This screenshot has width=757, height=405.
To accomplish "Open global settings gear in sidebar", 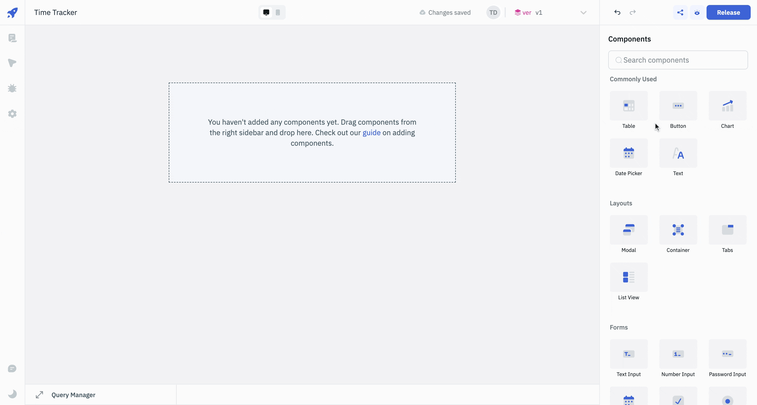I will (12, 114).
